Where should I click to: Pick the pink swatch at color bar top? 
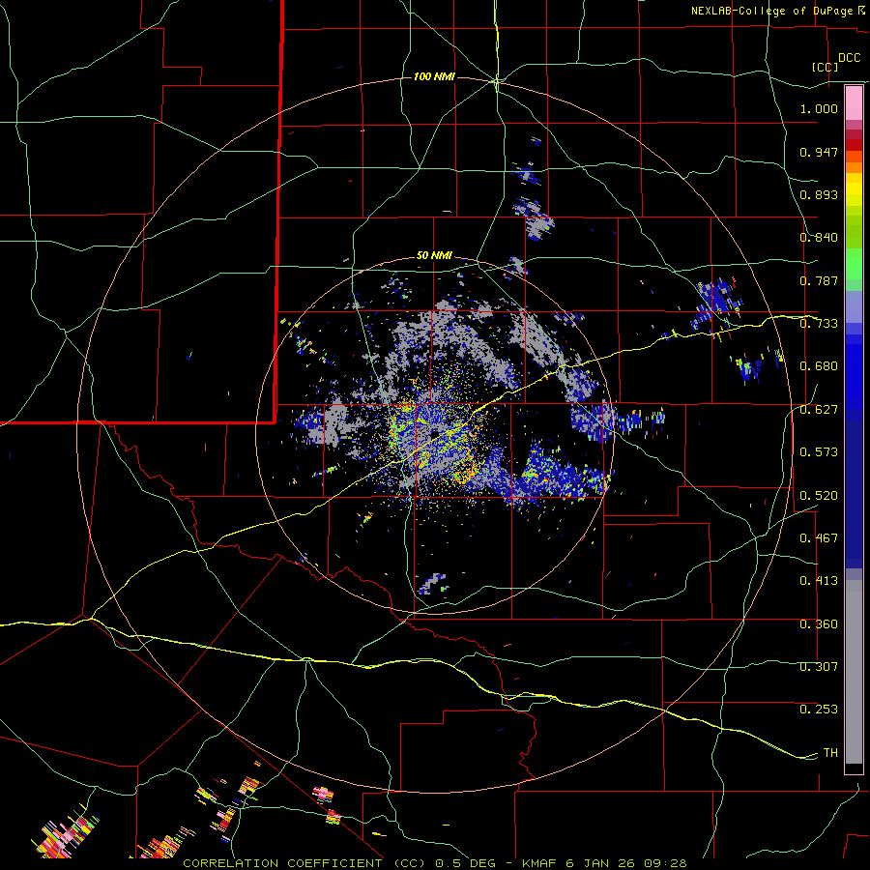[854, 103]
